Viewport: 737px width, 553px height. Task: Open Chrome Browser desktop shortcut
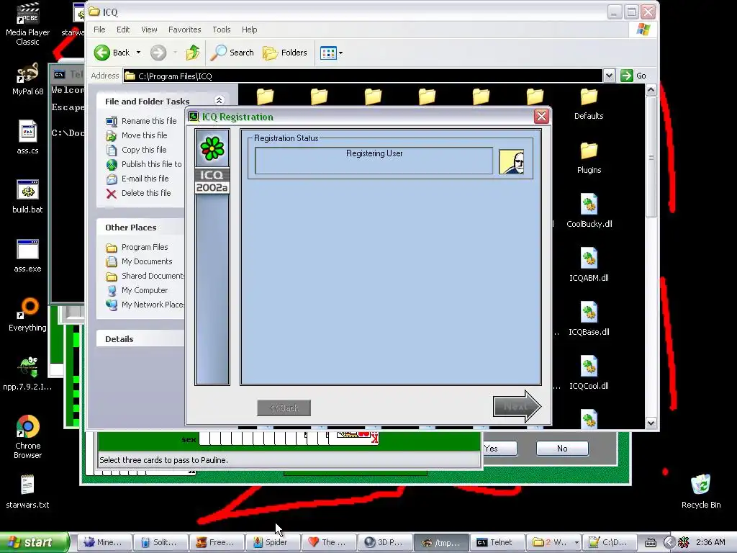(28, 437)
